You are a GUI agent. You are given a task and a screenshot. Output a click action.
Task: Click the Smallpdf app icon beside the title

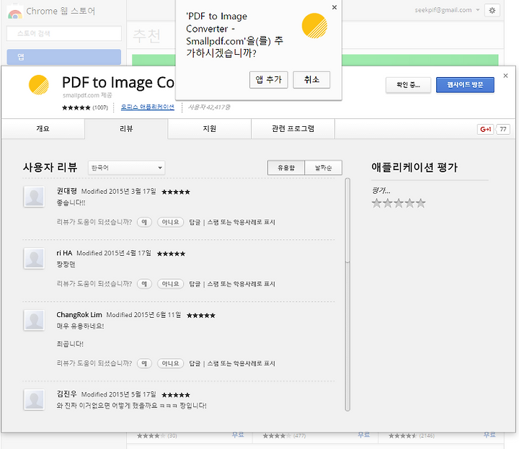[x=39, y=85]
